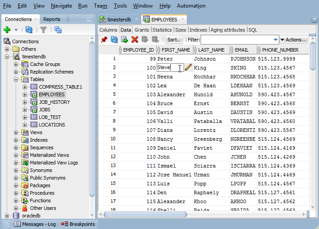Open editor tab list dropdown
This screenshot has height=229, width=319.
(x=315, y=20)
